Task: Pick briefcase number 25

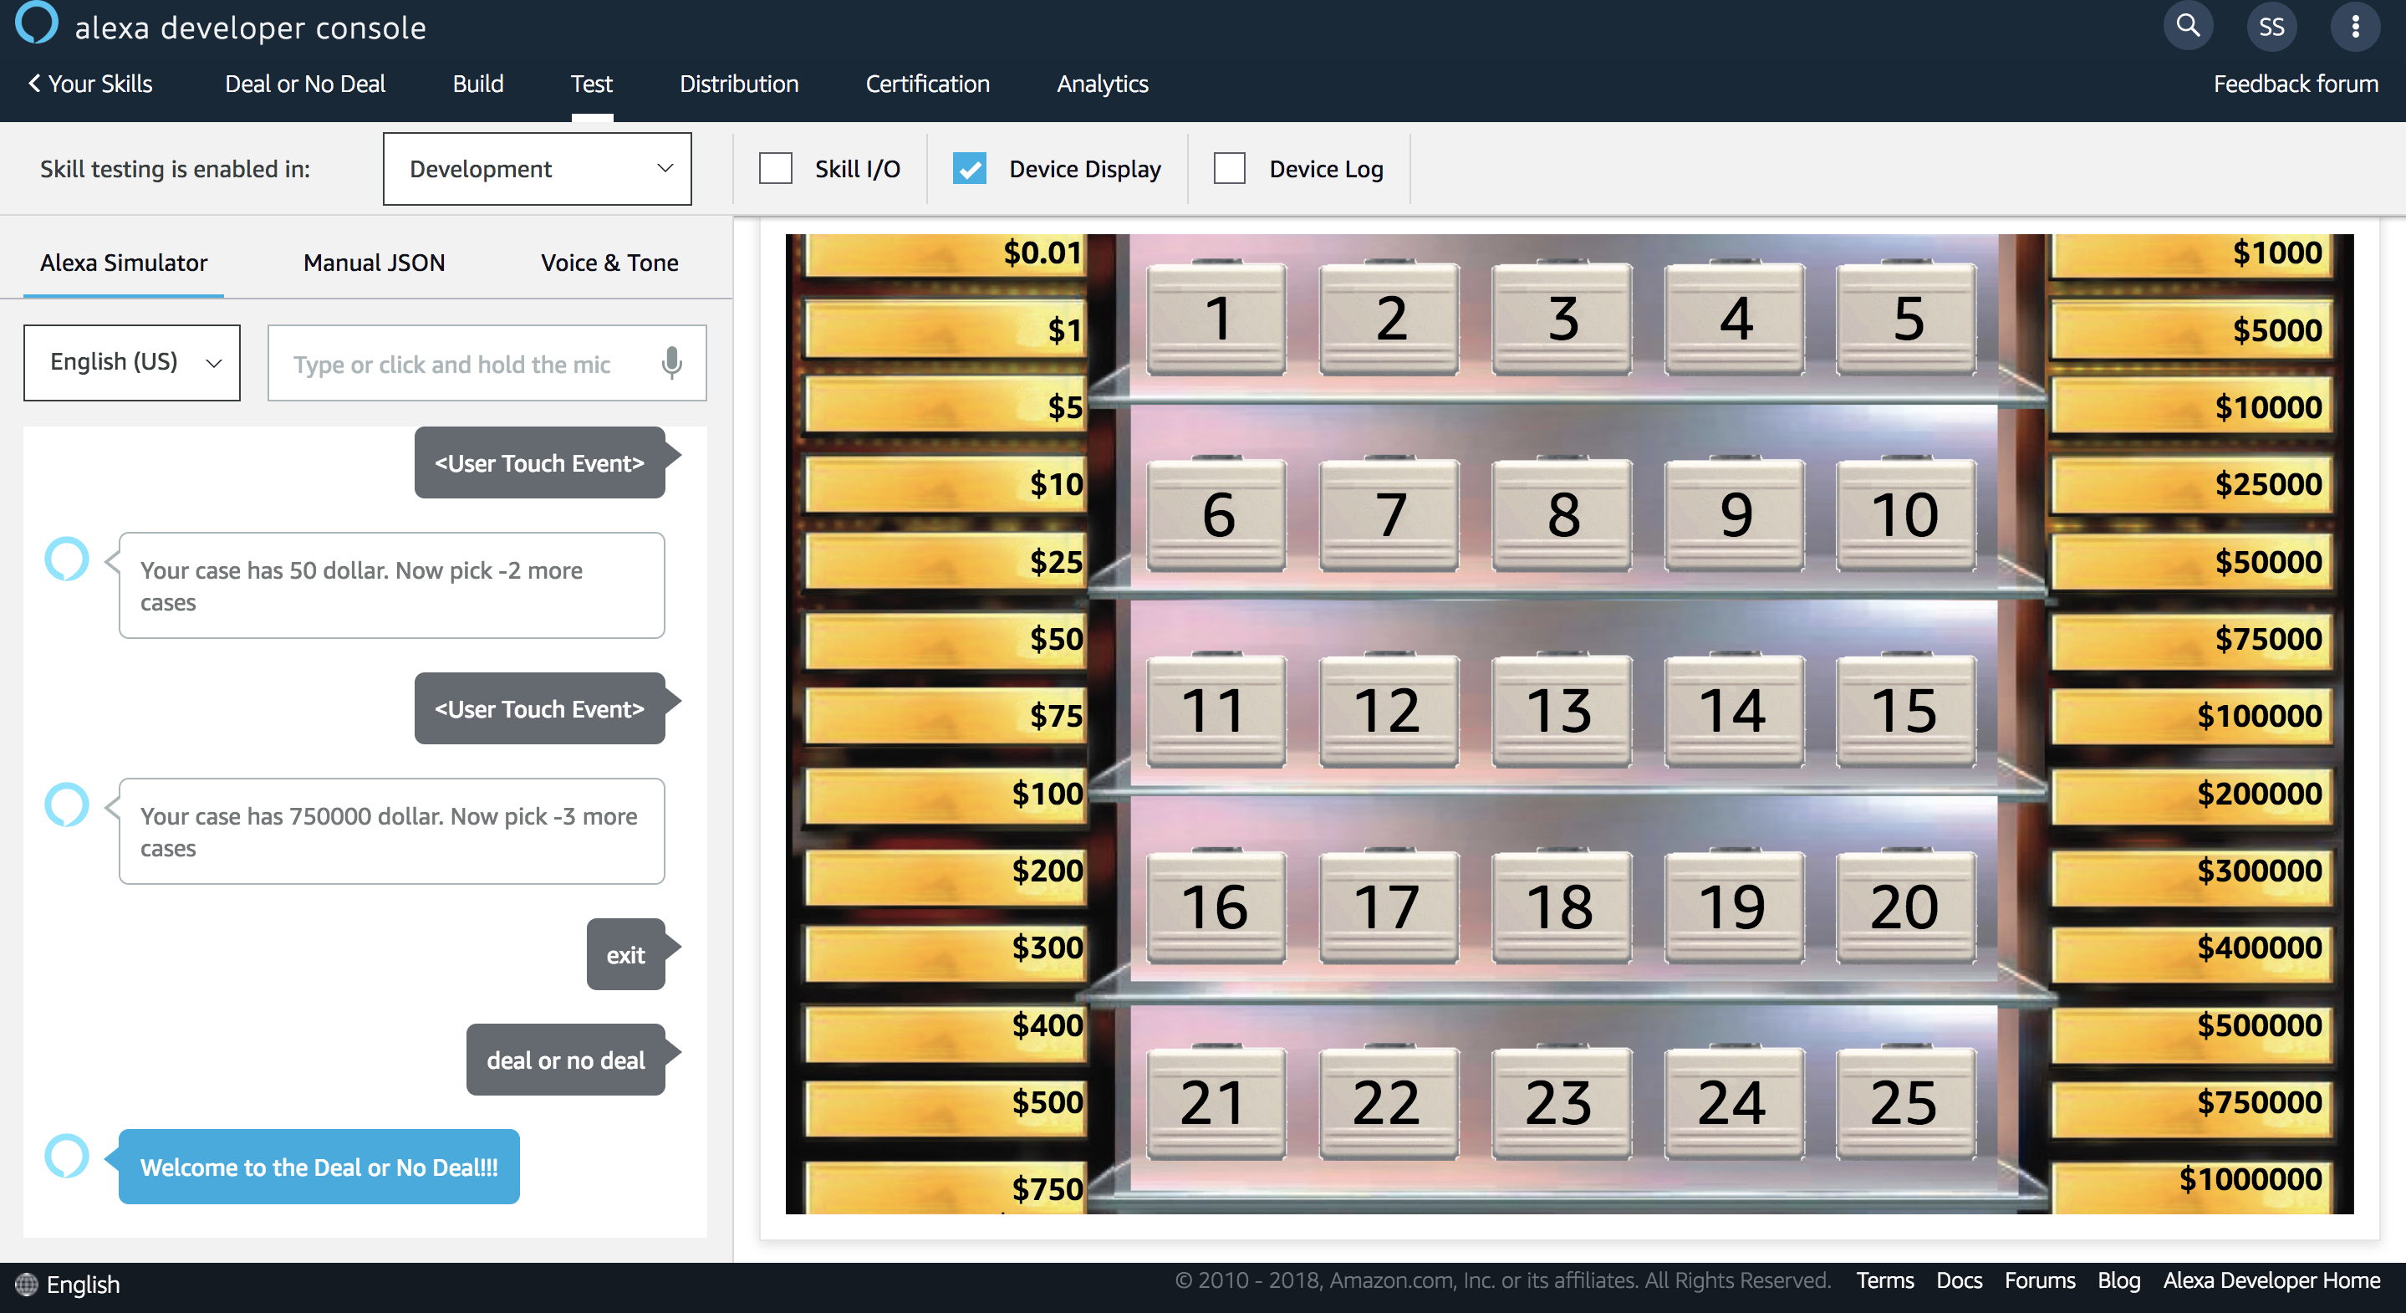Action: click(x=1904, y=1103)
